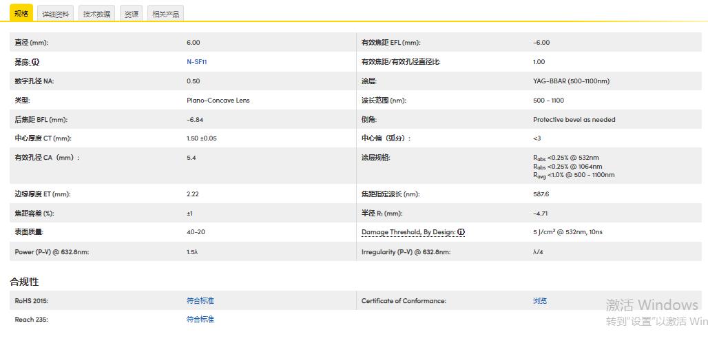Click info icon beside Damage Threshold, By Design

(x=461, y=232)
